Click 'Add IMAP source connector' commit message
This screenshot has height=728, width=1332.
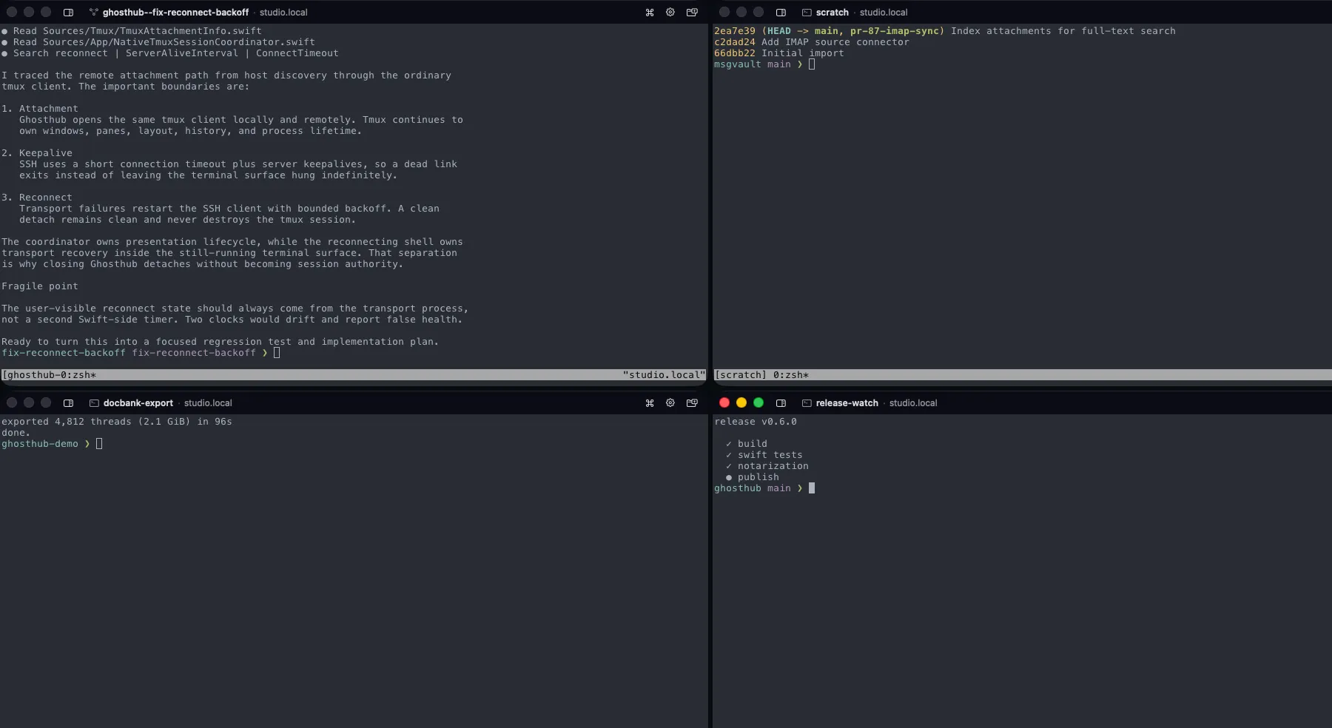pos(835,42)
